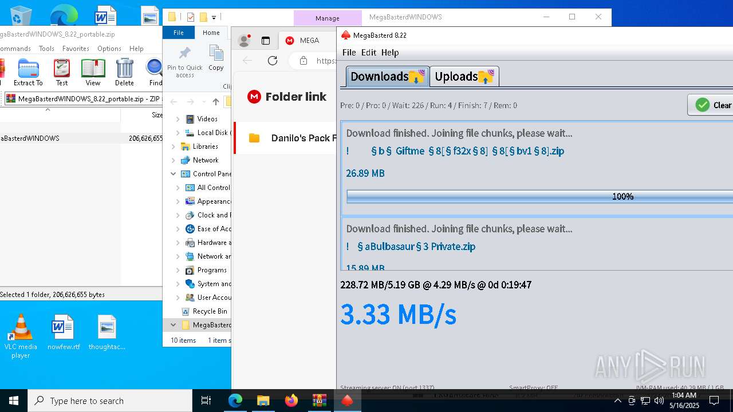Select the MEGA browser tab
733x412 pixels.
click(307, 41)
